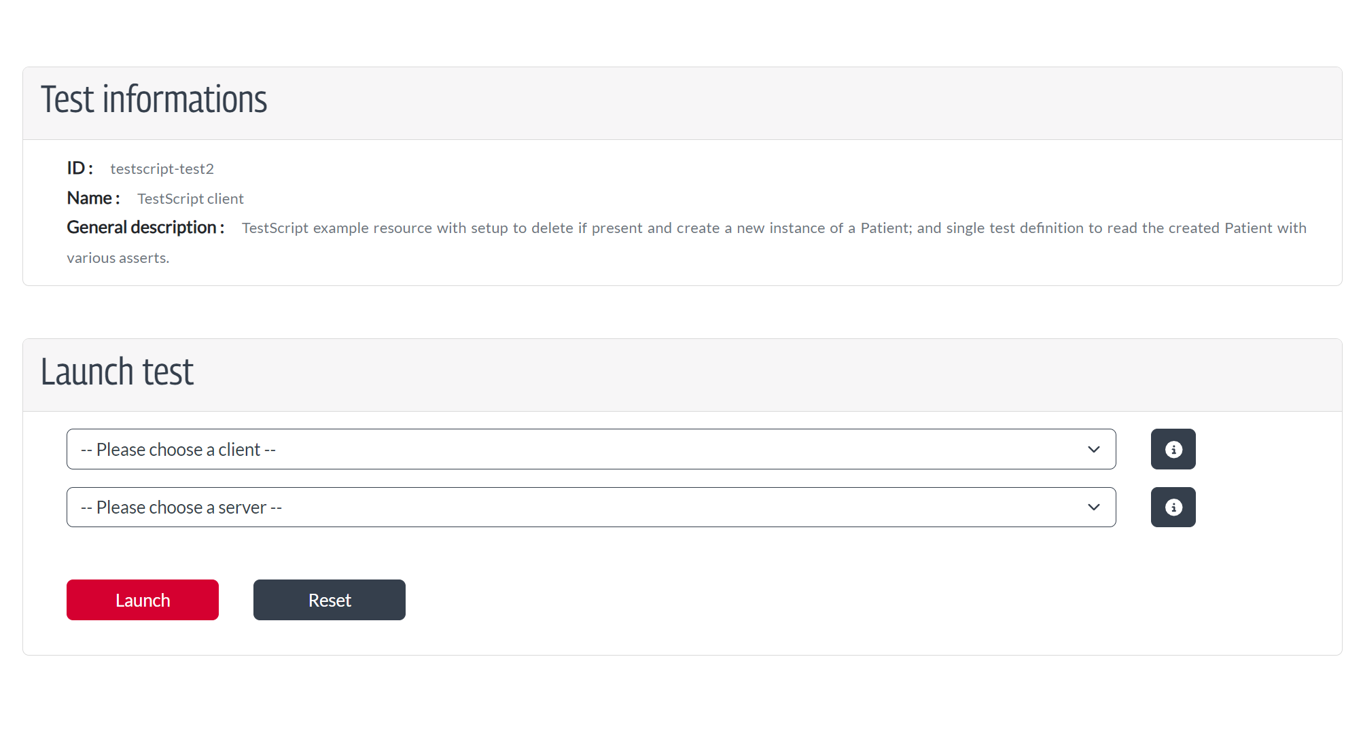
Task: Open the 'Please choose a server' dropdown
Action: pyautogui.click(x=591, y=507)
